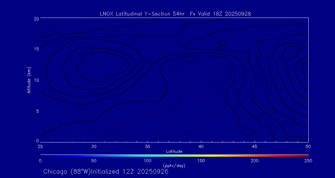Click latitude axis tick label 35

coord(147,146)
